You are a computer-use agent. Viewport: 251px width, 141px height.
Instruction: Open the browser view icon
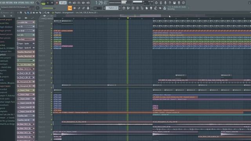(x=142, y=8)
